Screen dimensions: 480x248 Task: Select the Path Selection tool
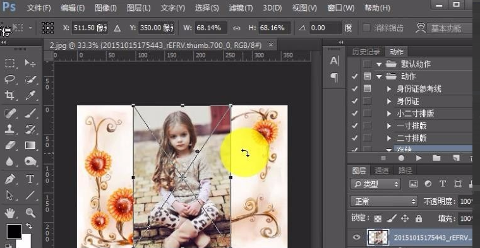pyautogui.click(x=10, y=195)
